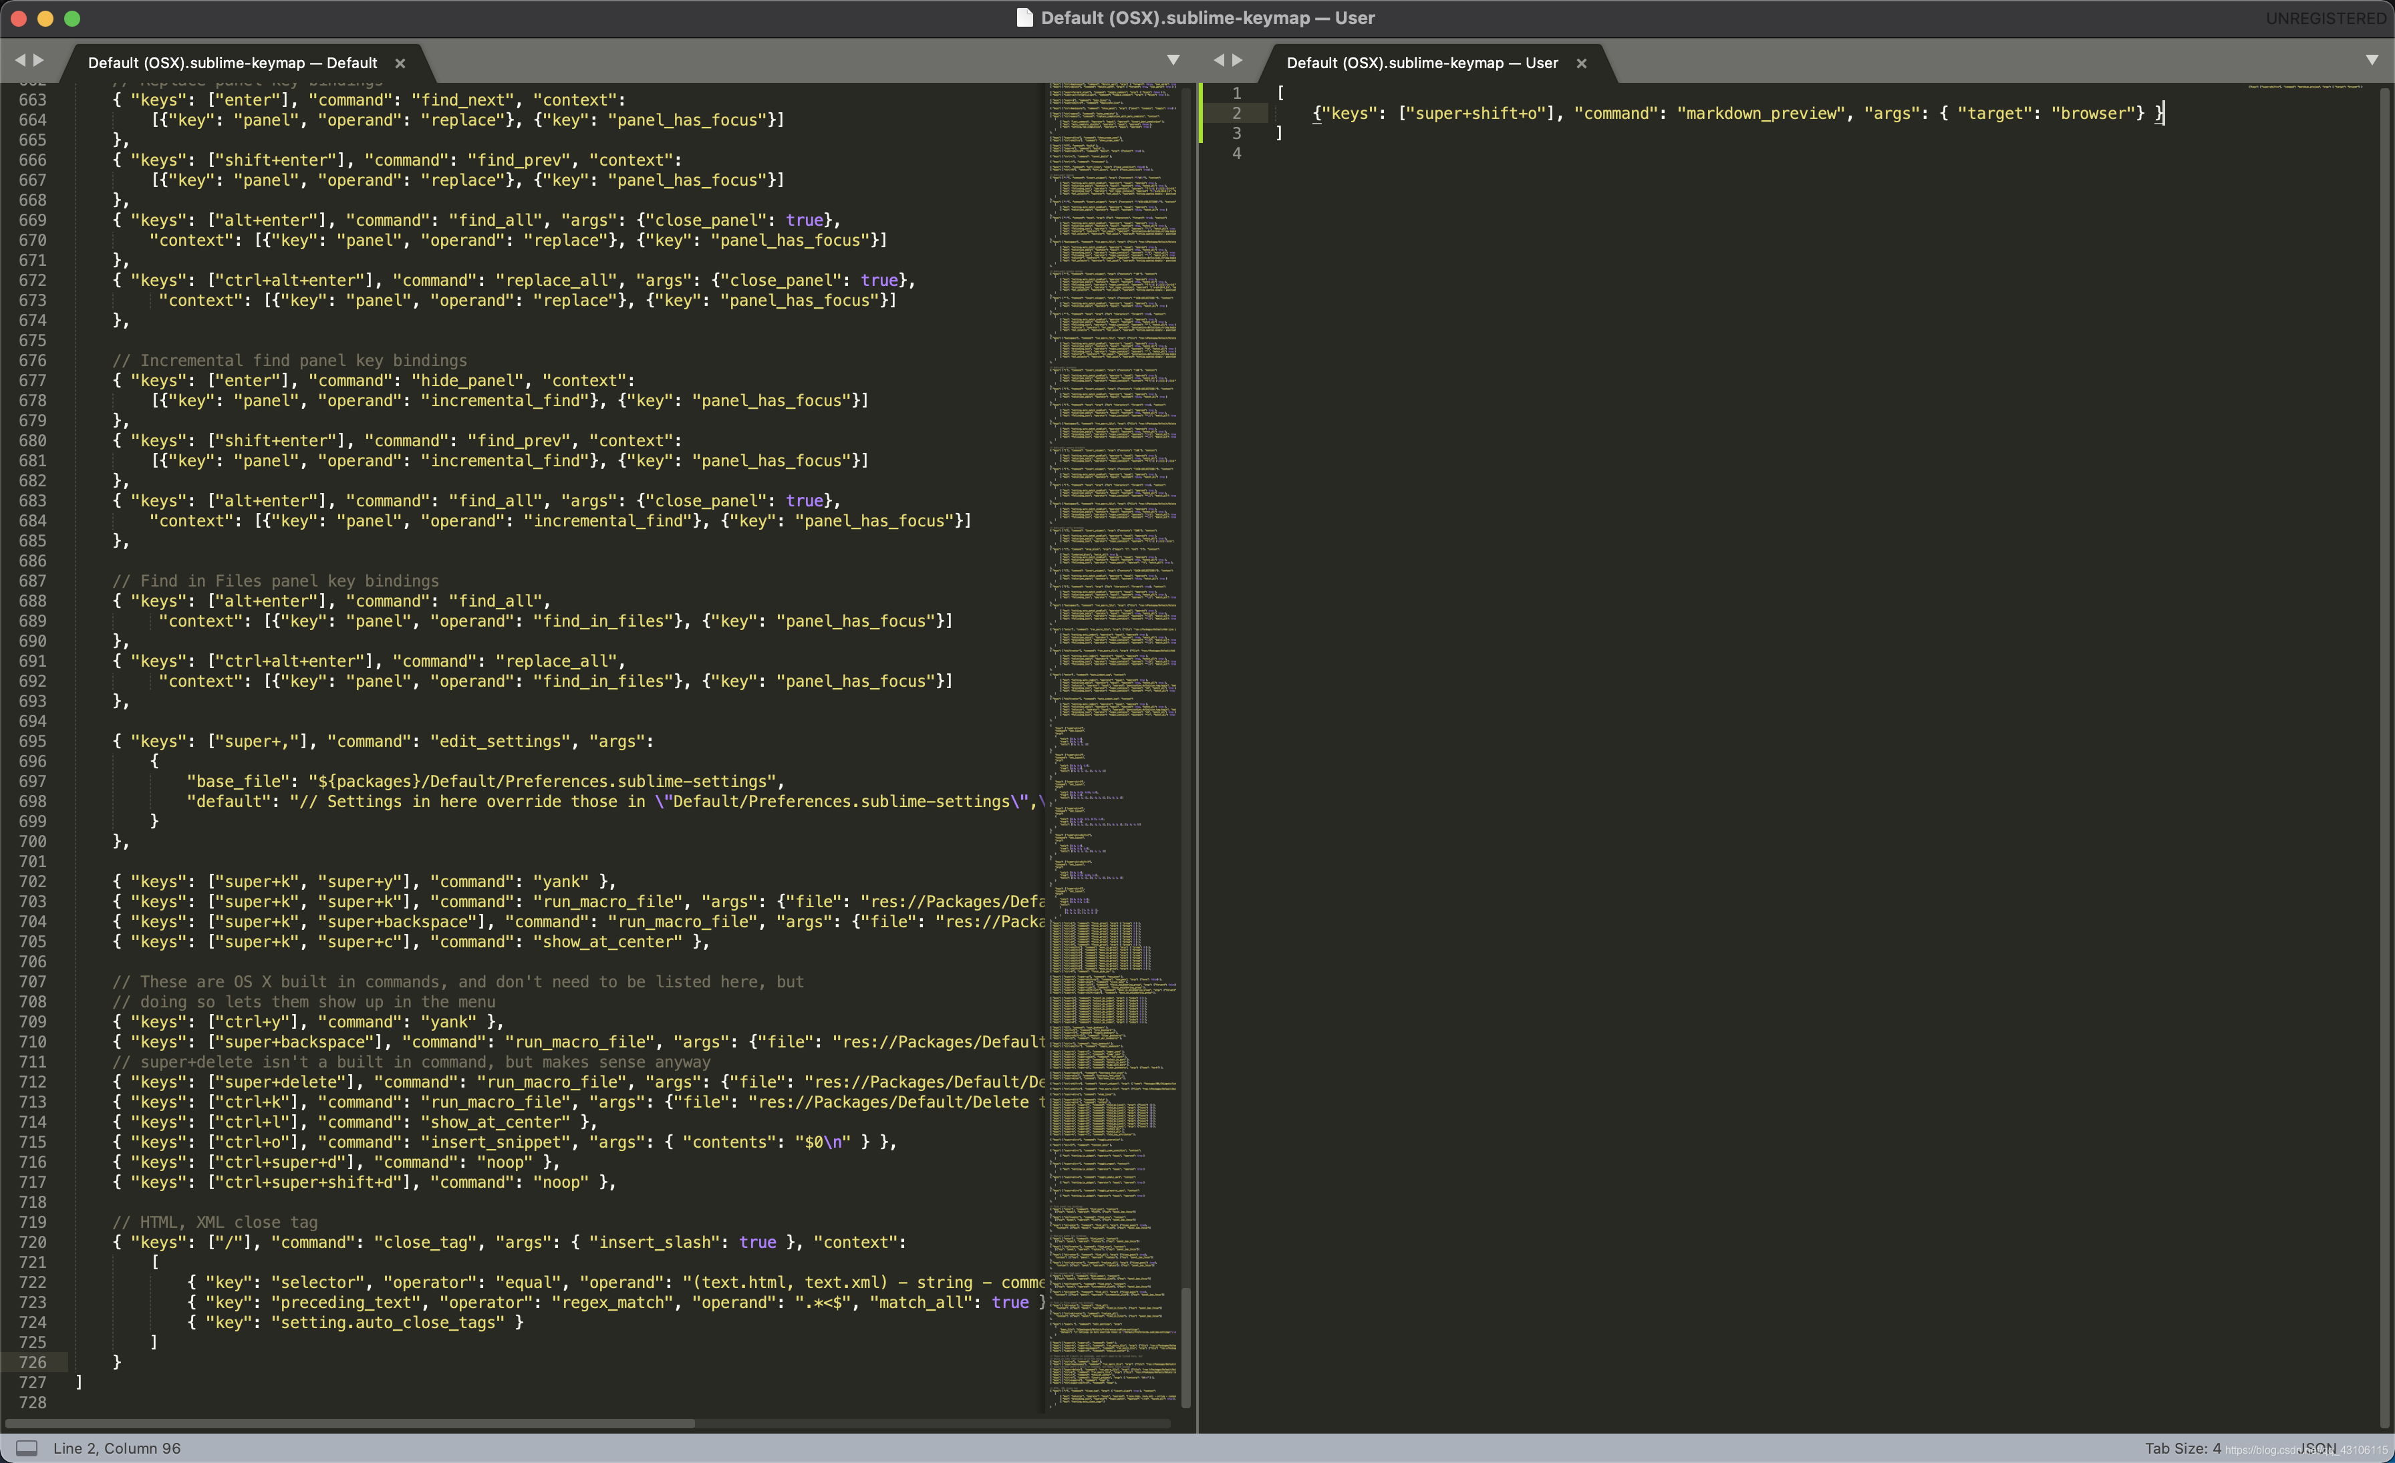This screenshot has height=1463, width=2395.
Task: Click the back navigation arrow in the right pane
Action: pyautogui.click(x=1220, y=59)
